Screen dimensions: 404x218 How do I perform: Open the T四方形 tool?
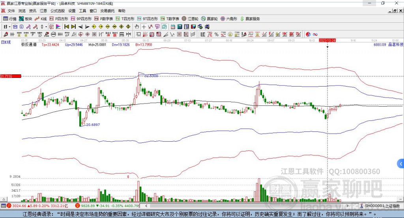125,19
